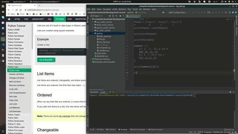Open remainder.py in project tree
The image size is (238, 134).
105,48
